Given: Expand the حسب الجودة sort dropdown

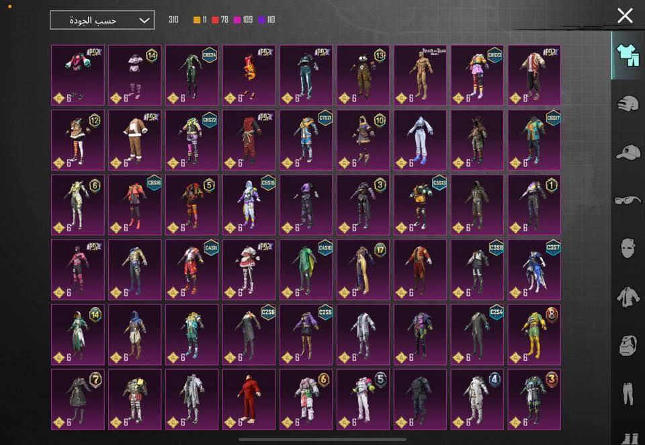Looking at the screenshot, I should [102, 20].
